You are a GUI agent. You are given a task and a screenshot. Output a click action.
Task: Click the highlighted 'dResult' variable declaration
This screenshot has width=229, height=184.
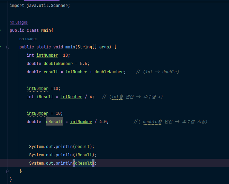click(x=54, y=122)
